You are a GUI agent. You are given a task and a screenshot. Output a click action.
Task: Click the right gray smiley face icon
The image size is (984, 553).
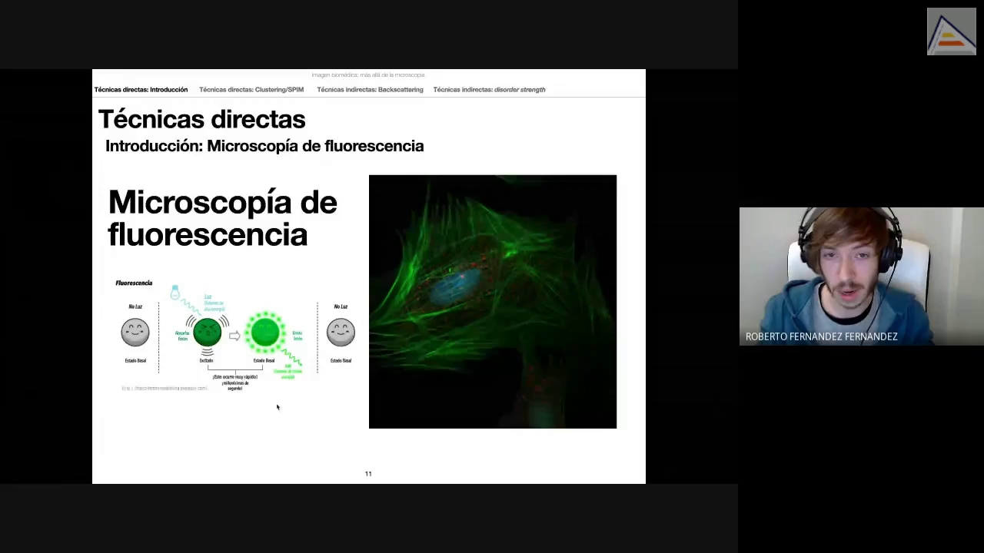(341, 333)
